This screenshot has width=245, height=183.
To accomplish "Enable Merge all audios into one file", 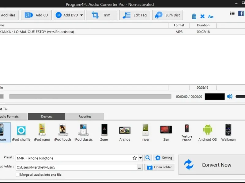I will point(18,174).
